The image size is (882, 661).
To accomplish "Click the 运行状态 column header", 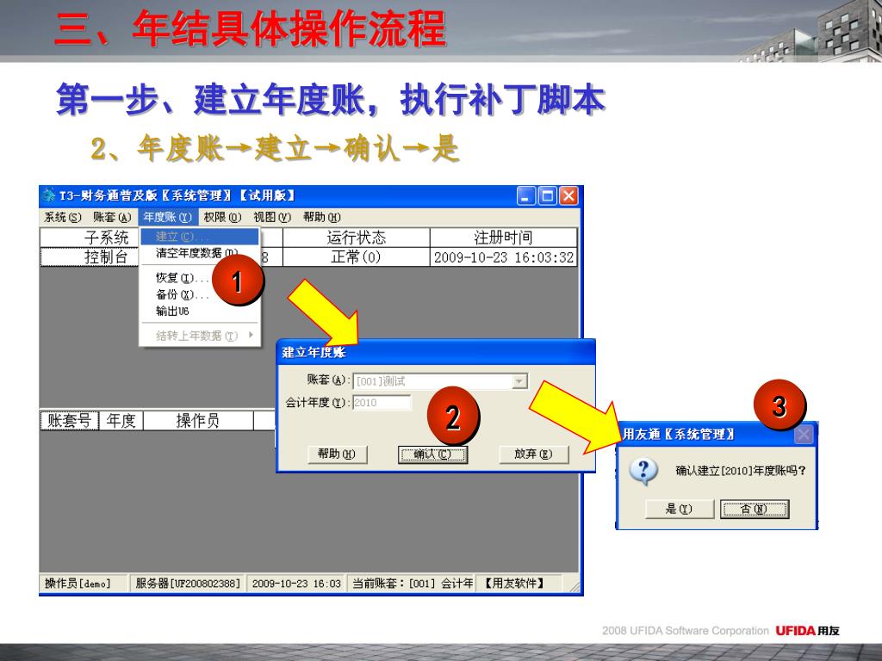I will click(x=356, y=238).
